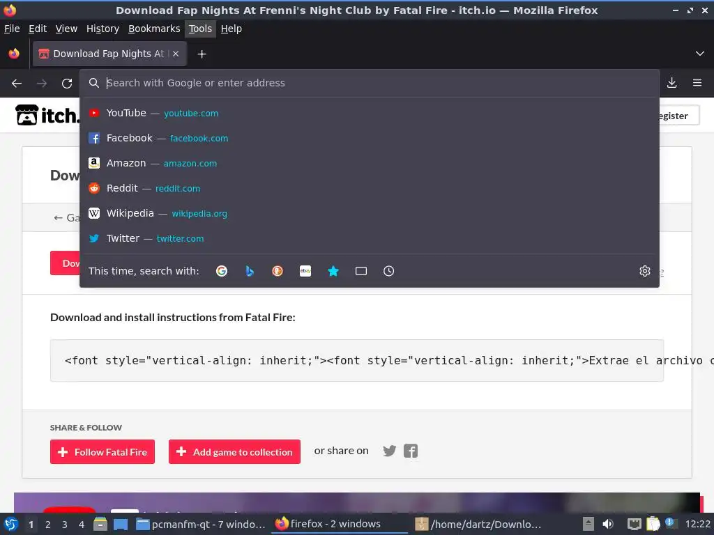Open the Bookmarks menu
The height and width of the screenshot is (535, 714).
point(154,29)
